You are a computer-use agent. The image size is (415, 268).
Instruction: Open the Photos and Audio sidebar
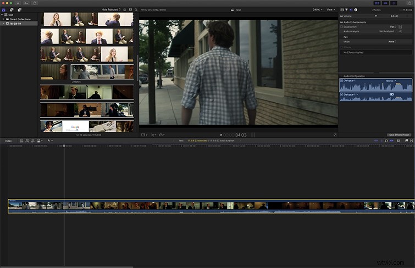pos(12,10)
